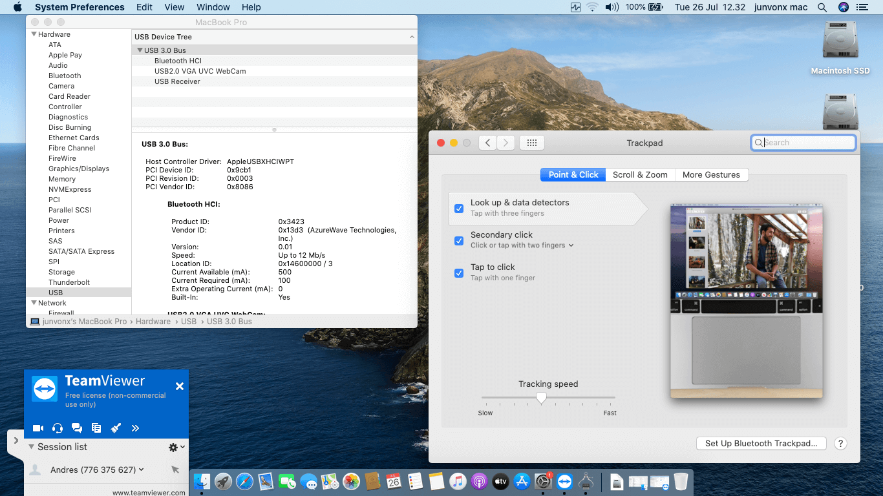
Task: Click the Tracking speed slider handle
Action: [542, 398]
